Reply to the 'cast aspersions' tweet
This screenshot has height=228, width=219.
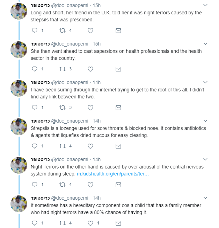[x=35, y=69]
